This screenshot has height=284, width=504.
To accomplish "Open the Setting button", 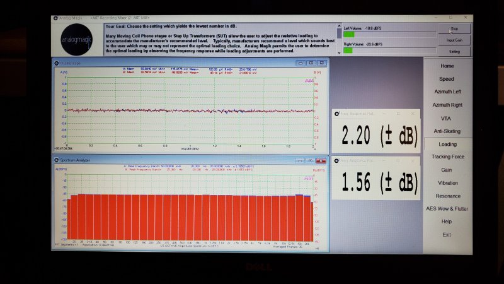I will [454, 52].
